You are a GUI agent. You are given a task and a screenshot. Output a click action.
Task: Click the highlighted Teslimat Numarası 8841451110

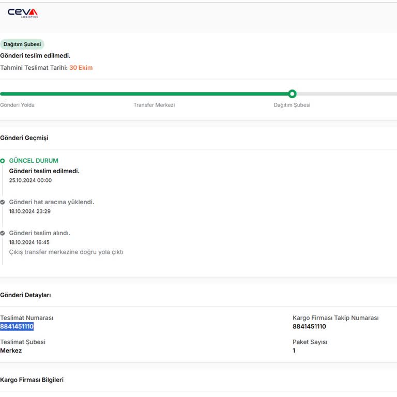(x=17, y=326)
